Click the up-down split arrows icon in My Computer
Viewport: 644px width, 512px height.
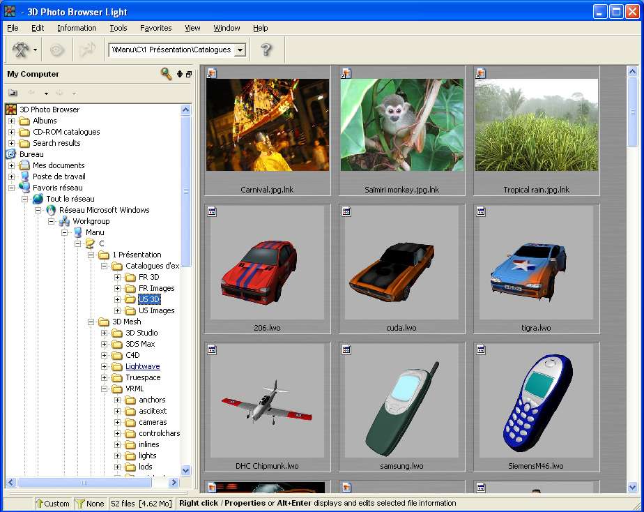coord(180,74)
